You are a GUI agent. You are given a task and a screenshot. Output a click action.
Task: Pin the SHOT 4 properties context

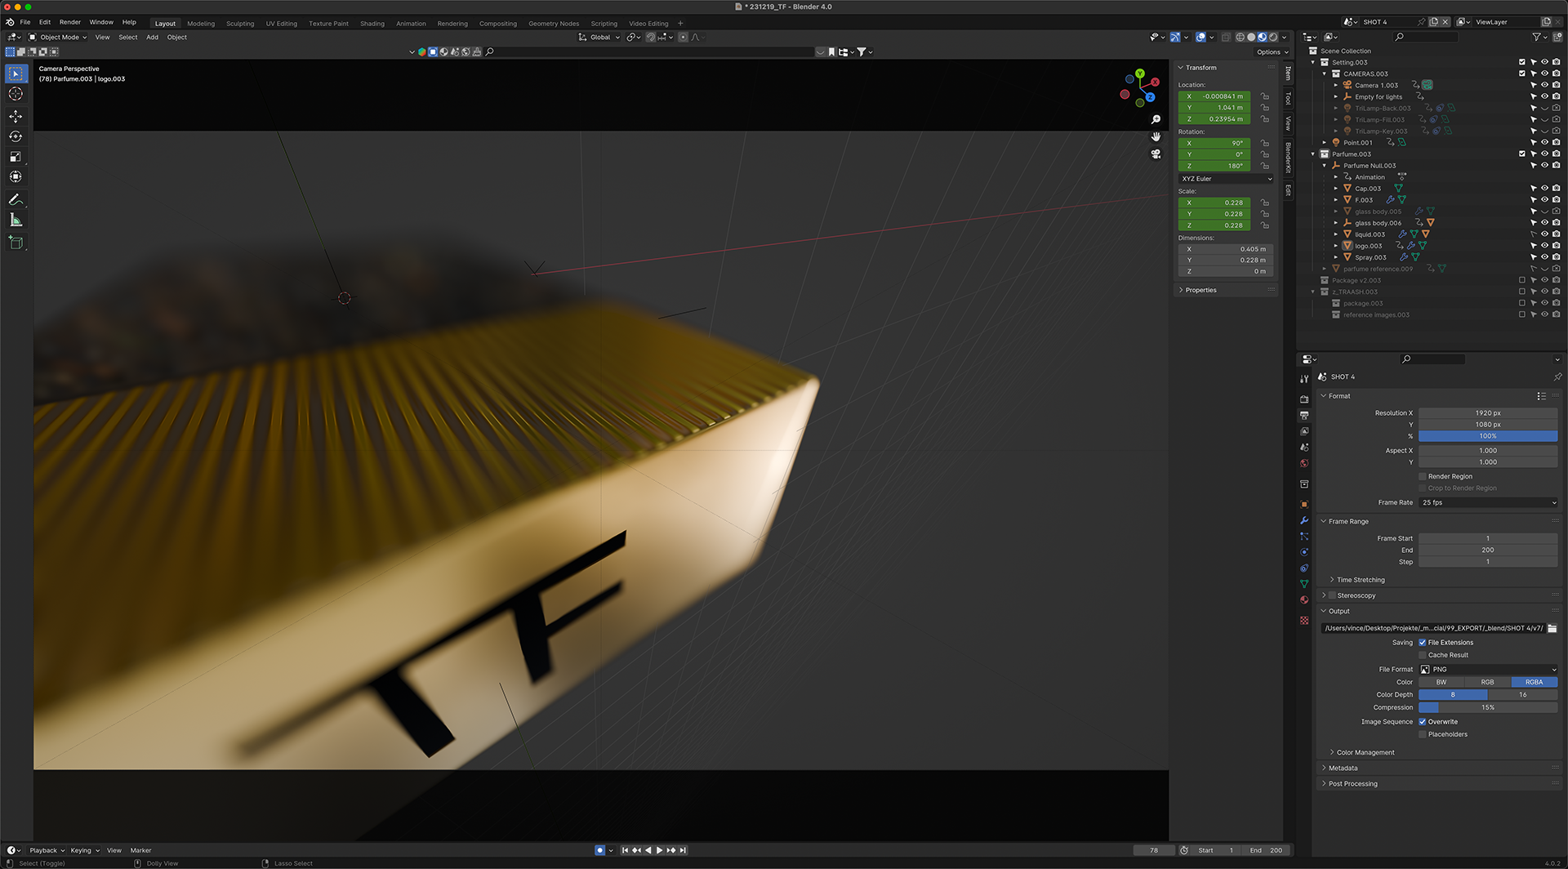1557,377
